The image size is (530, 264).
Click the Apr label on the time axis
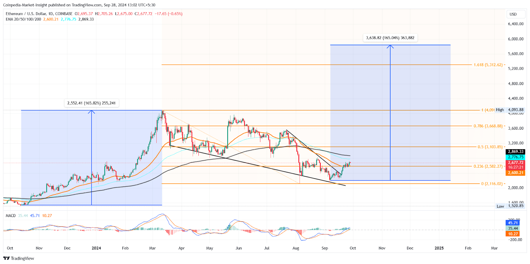point(181,248)
